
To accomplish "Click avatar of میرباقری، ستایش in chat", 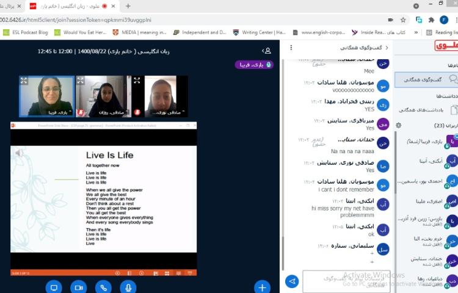I will (x=383, y=125).
